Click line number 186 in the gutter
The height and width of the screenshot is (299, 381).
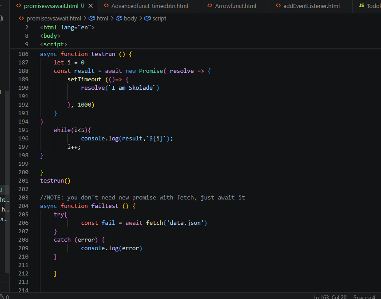(24, 54)
